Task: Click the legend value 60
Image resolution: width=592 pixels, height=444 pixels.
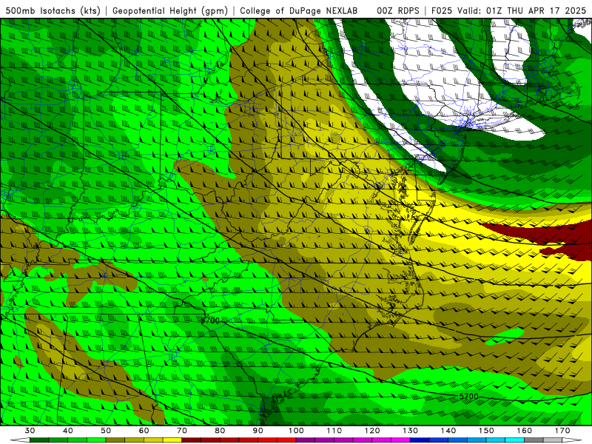Action: click(x=144, y=431)
